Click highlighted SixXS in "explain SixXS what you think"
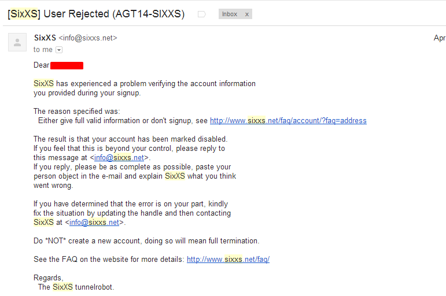446x296 pixels. [x=175, y=176]
